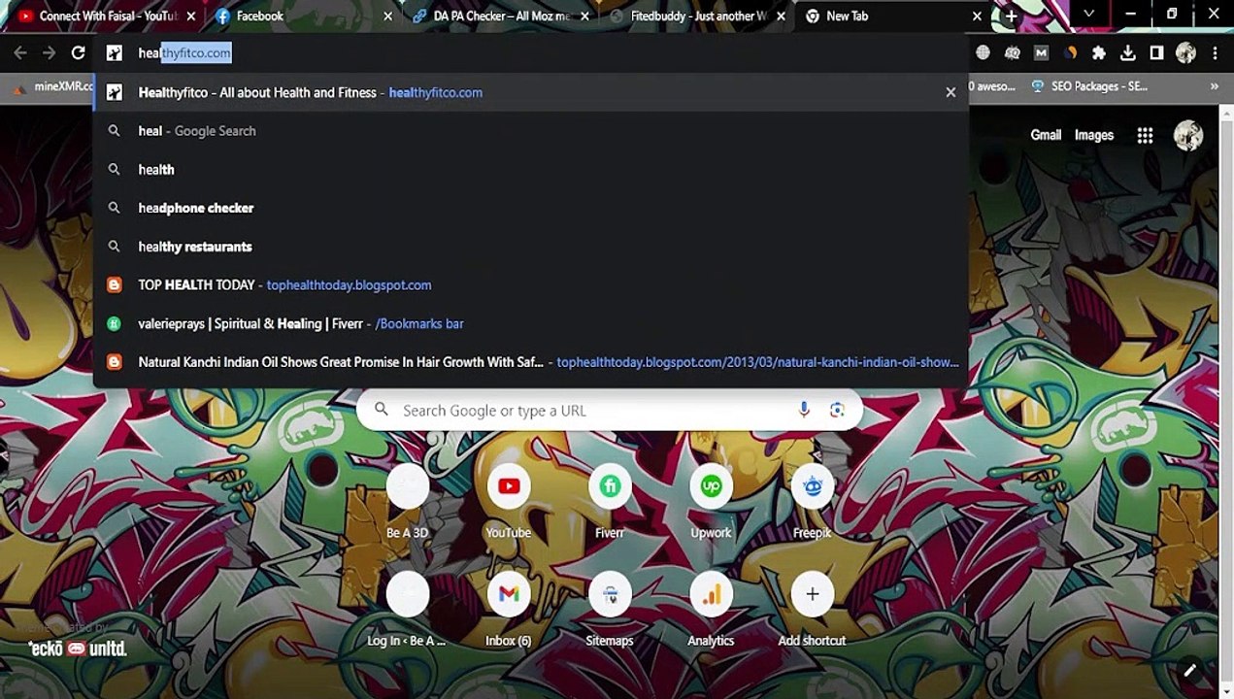
Task: Toggle the side panel icon
Action: 1156,53
